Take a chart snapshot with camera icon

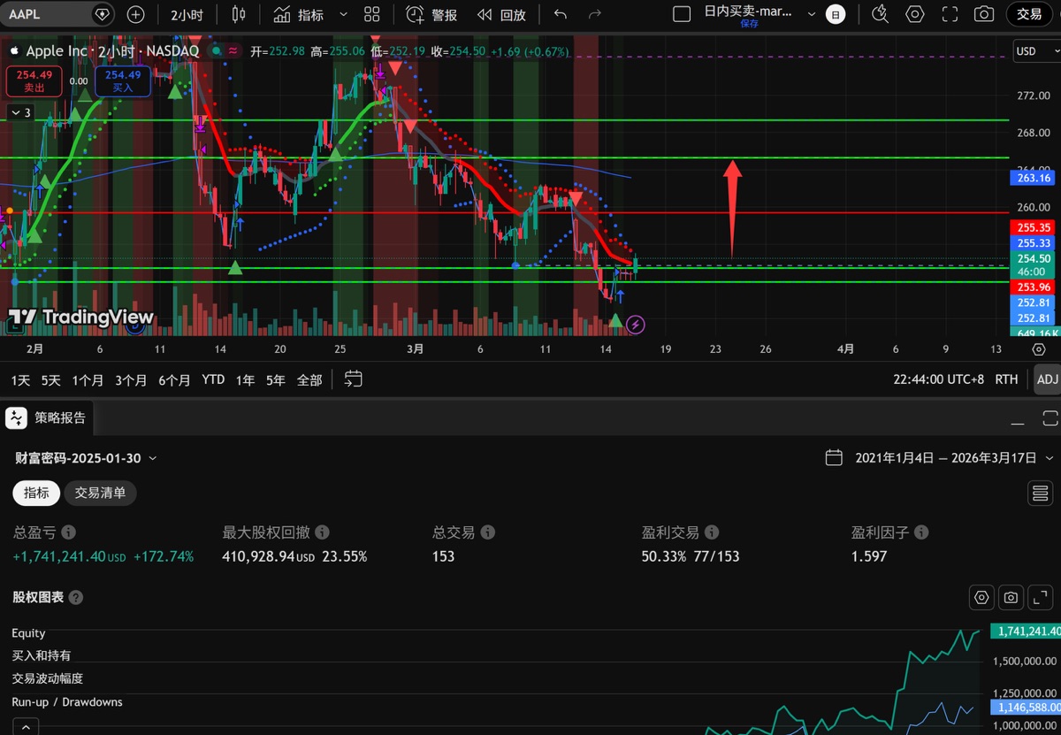(x=983, y=14)
